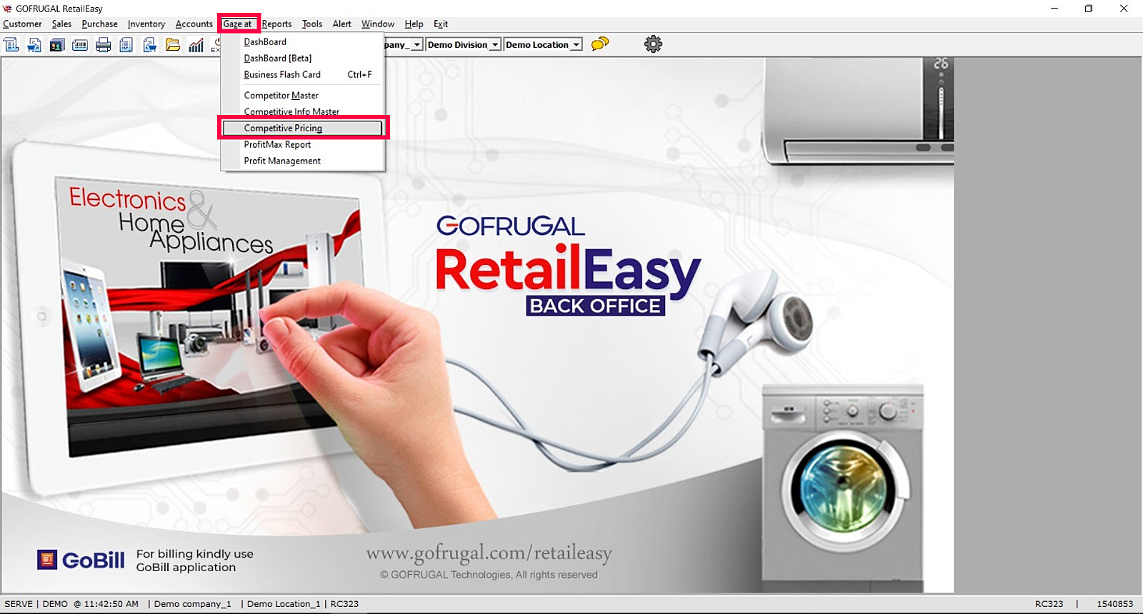Open settings with the gear icon
The width and height of the screenshot is (1143, 614).
(x=653, y=44)
